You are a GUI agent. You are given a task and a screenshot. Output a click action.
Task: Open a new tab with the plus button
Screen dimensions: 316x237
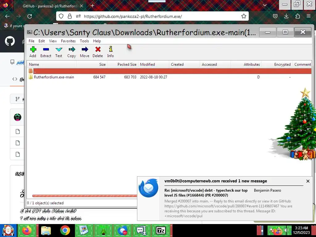[x=92, y=6]
